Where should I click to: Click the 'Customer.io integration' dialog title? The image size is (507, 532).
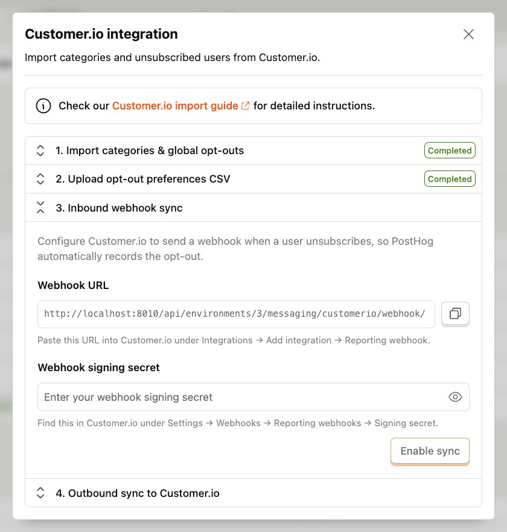101,34
